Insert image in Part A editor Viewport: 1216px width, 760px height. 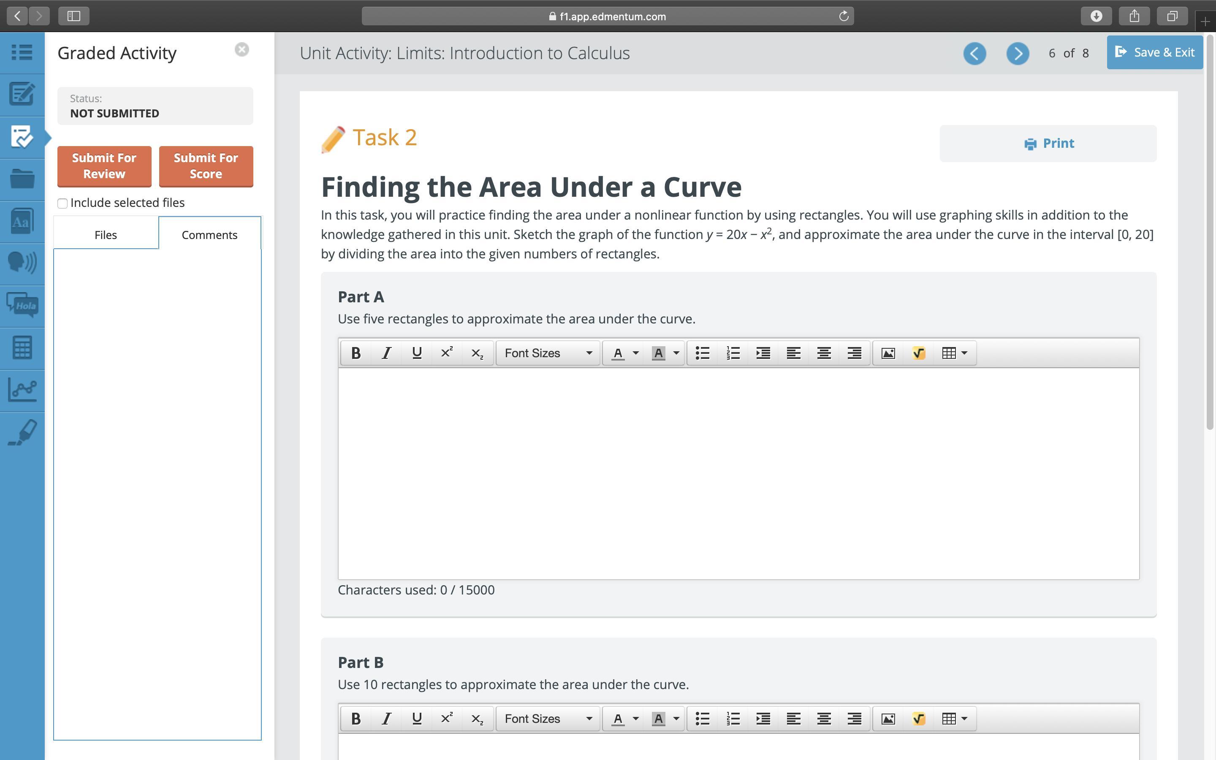(x=888, y=353)
